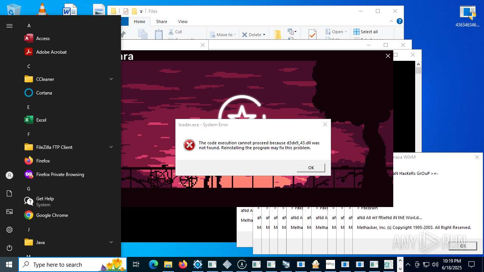Open File Explorer from taskbar
The height and width of the screenshot is (272, 484).
168,264
